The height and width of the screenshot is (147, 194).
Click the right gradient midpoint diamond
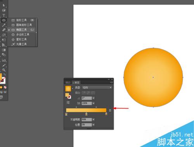pyautogui.click(x=96, y=107)
